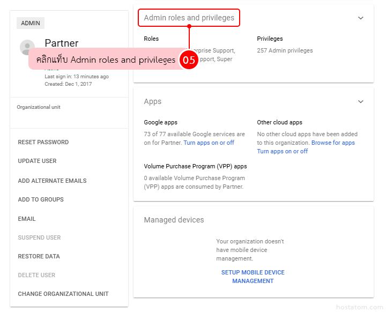The image size is (386, 312).
Task: Click the Organizational unit label
Action: click(x=39, y=107)
